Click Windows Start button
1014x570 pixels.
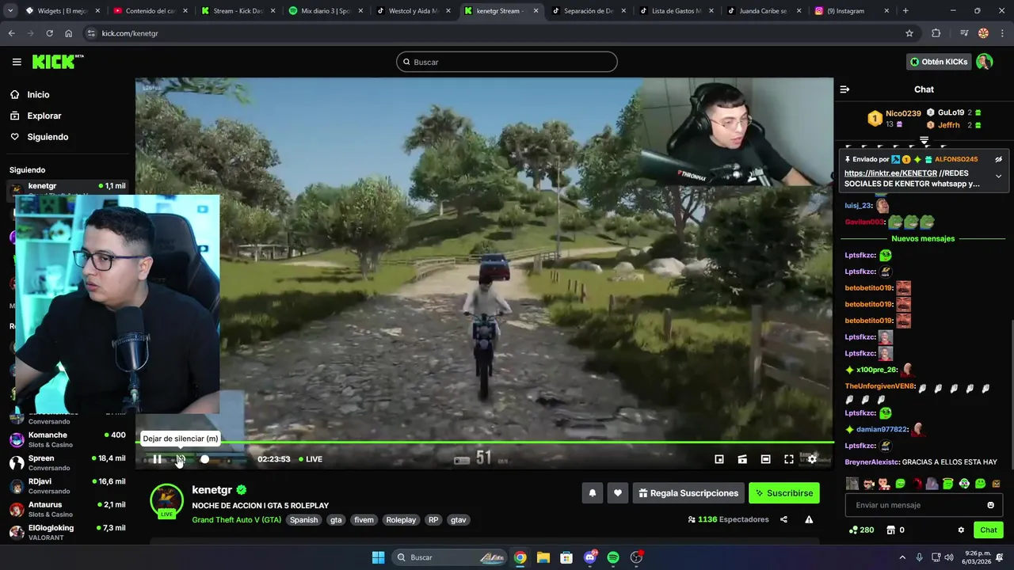click(x=378, y=557)
